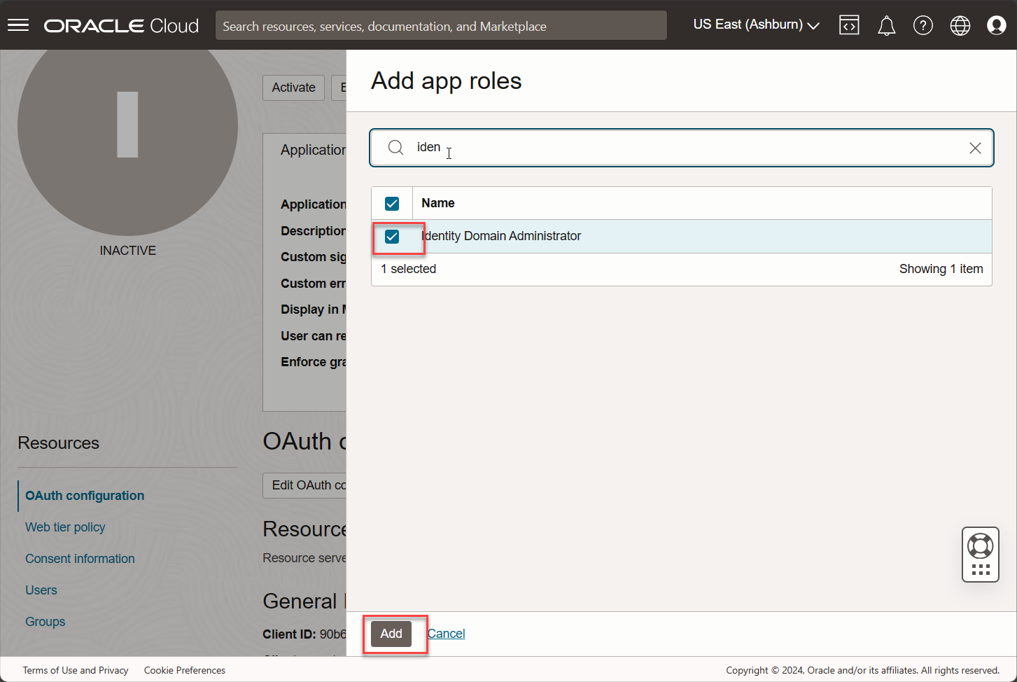Open the Consent information link
Screen dimensions: 1017x682
[80, 559]
